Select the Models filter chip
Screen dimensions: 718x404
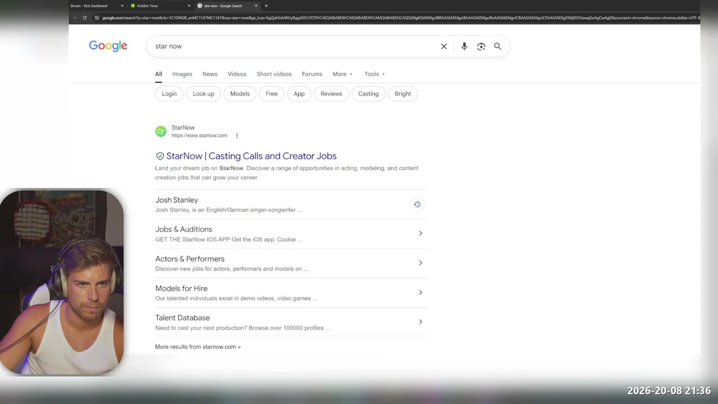coord(240,94)
